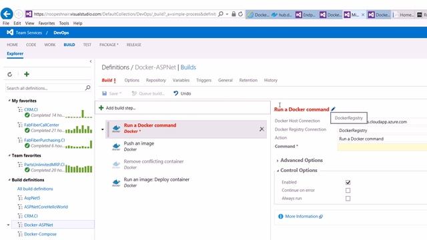Image resolution: width=427 pixels, height=240 pixels.
Task: Select ASPNetCoreHelloWorld build definition
Action: [x=46, y=207]
